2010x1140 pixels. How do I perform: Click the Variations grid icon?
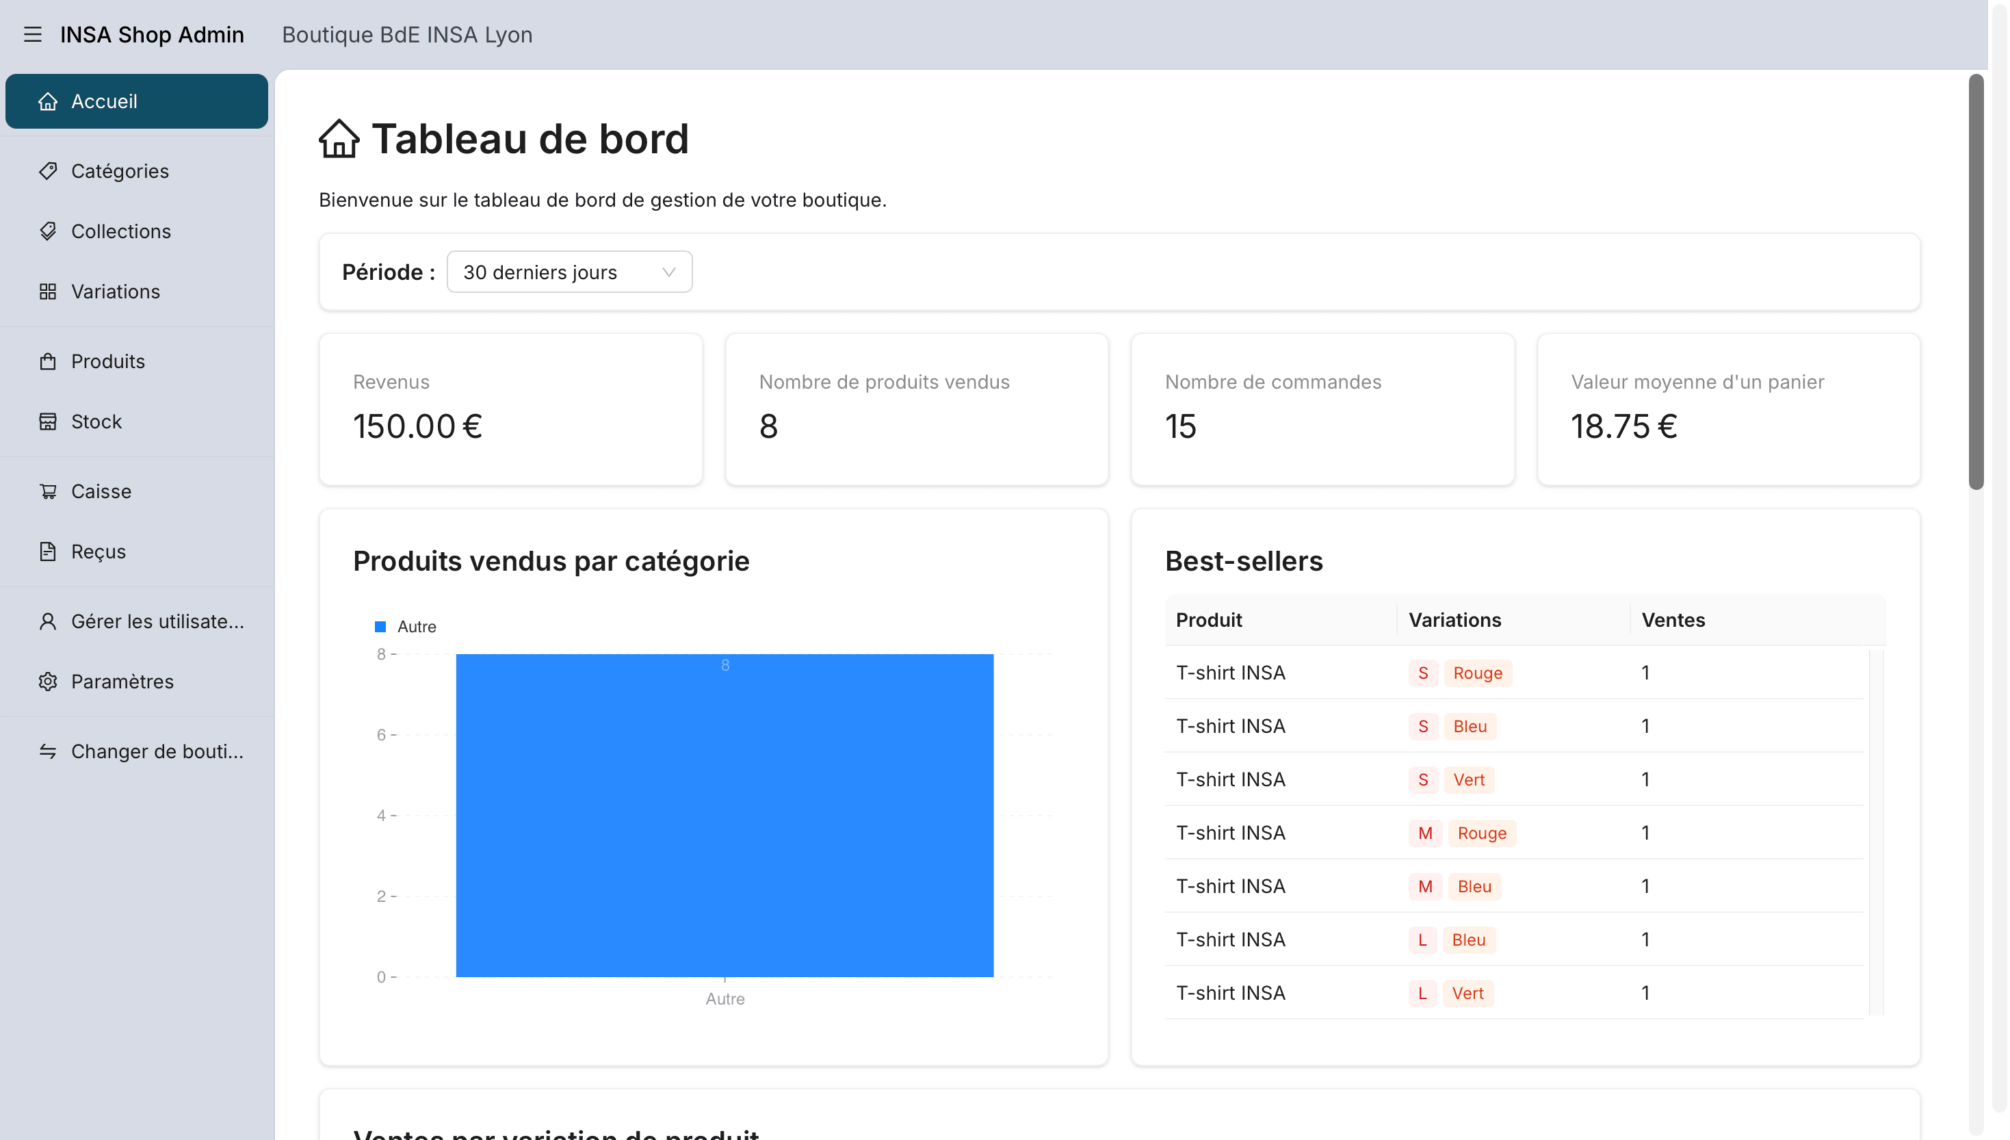tap(48, 292)
